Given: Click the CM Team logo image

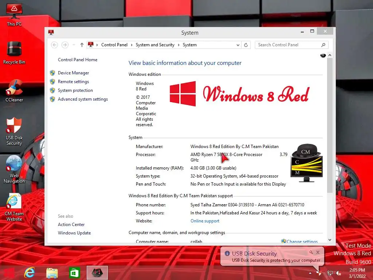Looking at the screenshot, I should point(306,163).
